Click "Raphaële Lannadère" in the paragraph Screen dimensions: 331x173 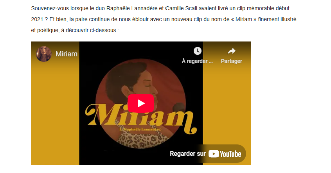[132, 9]
